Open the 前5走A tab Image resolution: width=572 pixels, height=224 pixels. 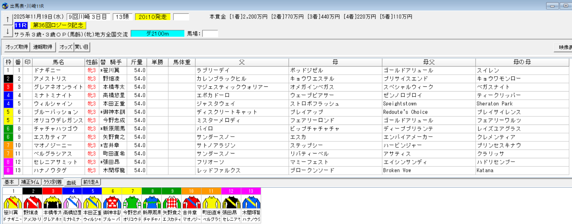tap(91, 182)
